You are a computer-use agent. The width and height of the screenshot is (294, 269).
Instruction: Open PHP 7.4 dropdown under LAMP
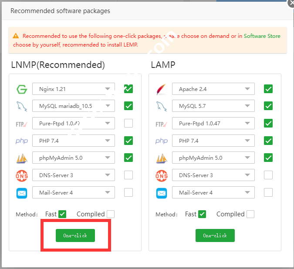(213, 141)
